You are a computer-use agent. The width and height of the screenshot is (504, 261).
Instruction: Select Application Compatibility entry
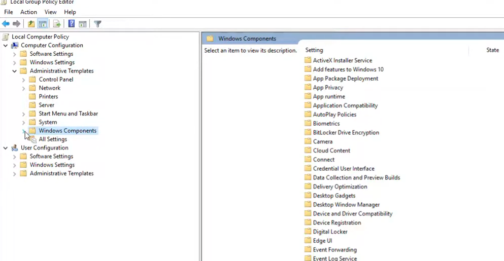[x=345, y=105]
